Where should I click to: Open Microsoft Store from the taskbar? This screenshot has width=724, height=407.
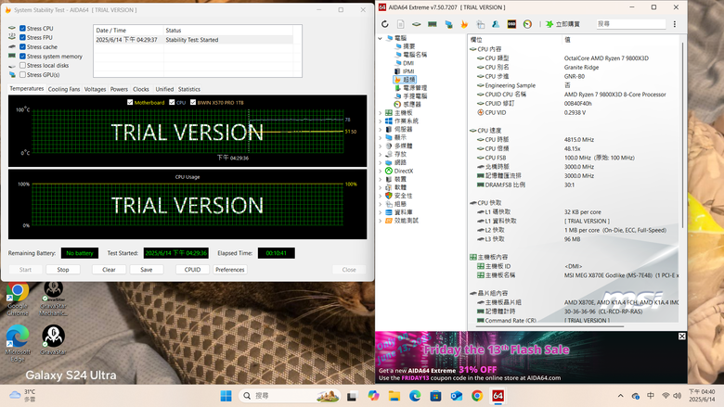[x=435, y=396]
